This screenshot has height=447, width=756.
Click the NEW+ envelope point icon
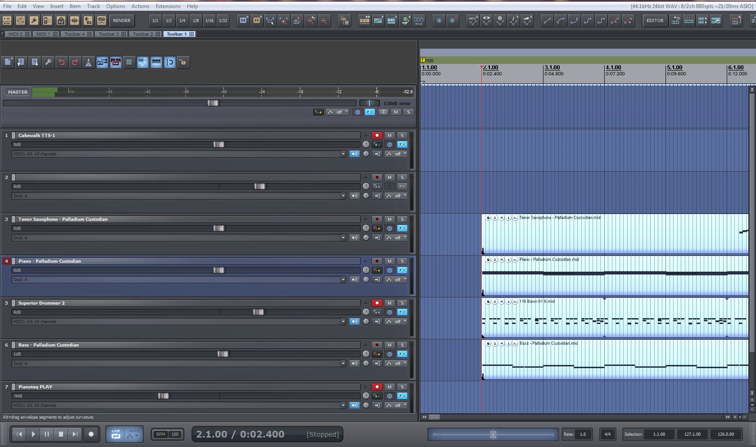point(472,20)
